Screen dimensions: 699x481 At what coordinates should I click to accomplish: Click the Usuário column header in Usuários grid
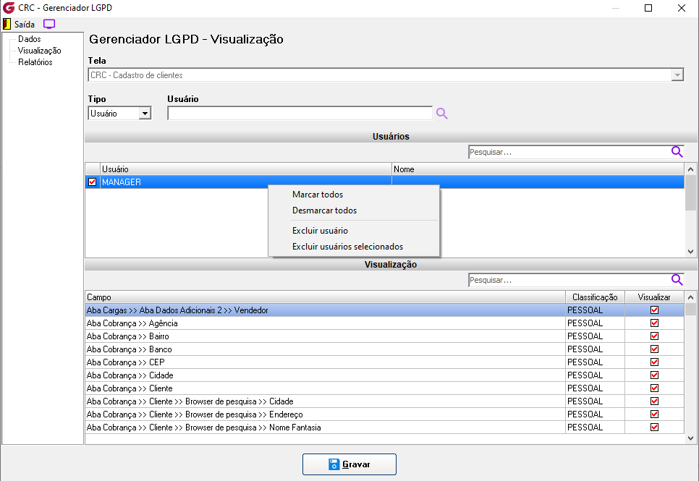click(x=245, y=169)
